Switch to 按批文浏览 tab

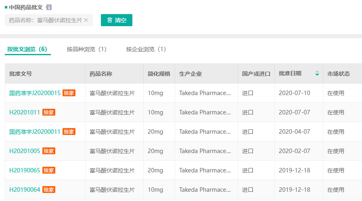click(x=27, y=49)
